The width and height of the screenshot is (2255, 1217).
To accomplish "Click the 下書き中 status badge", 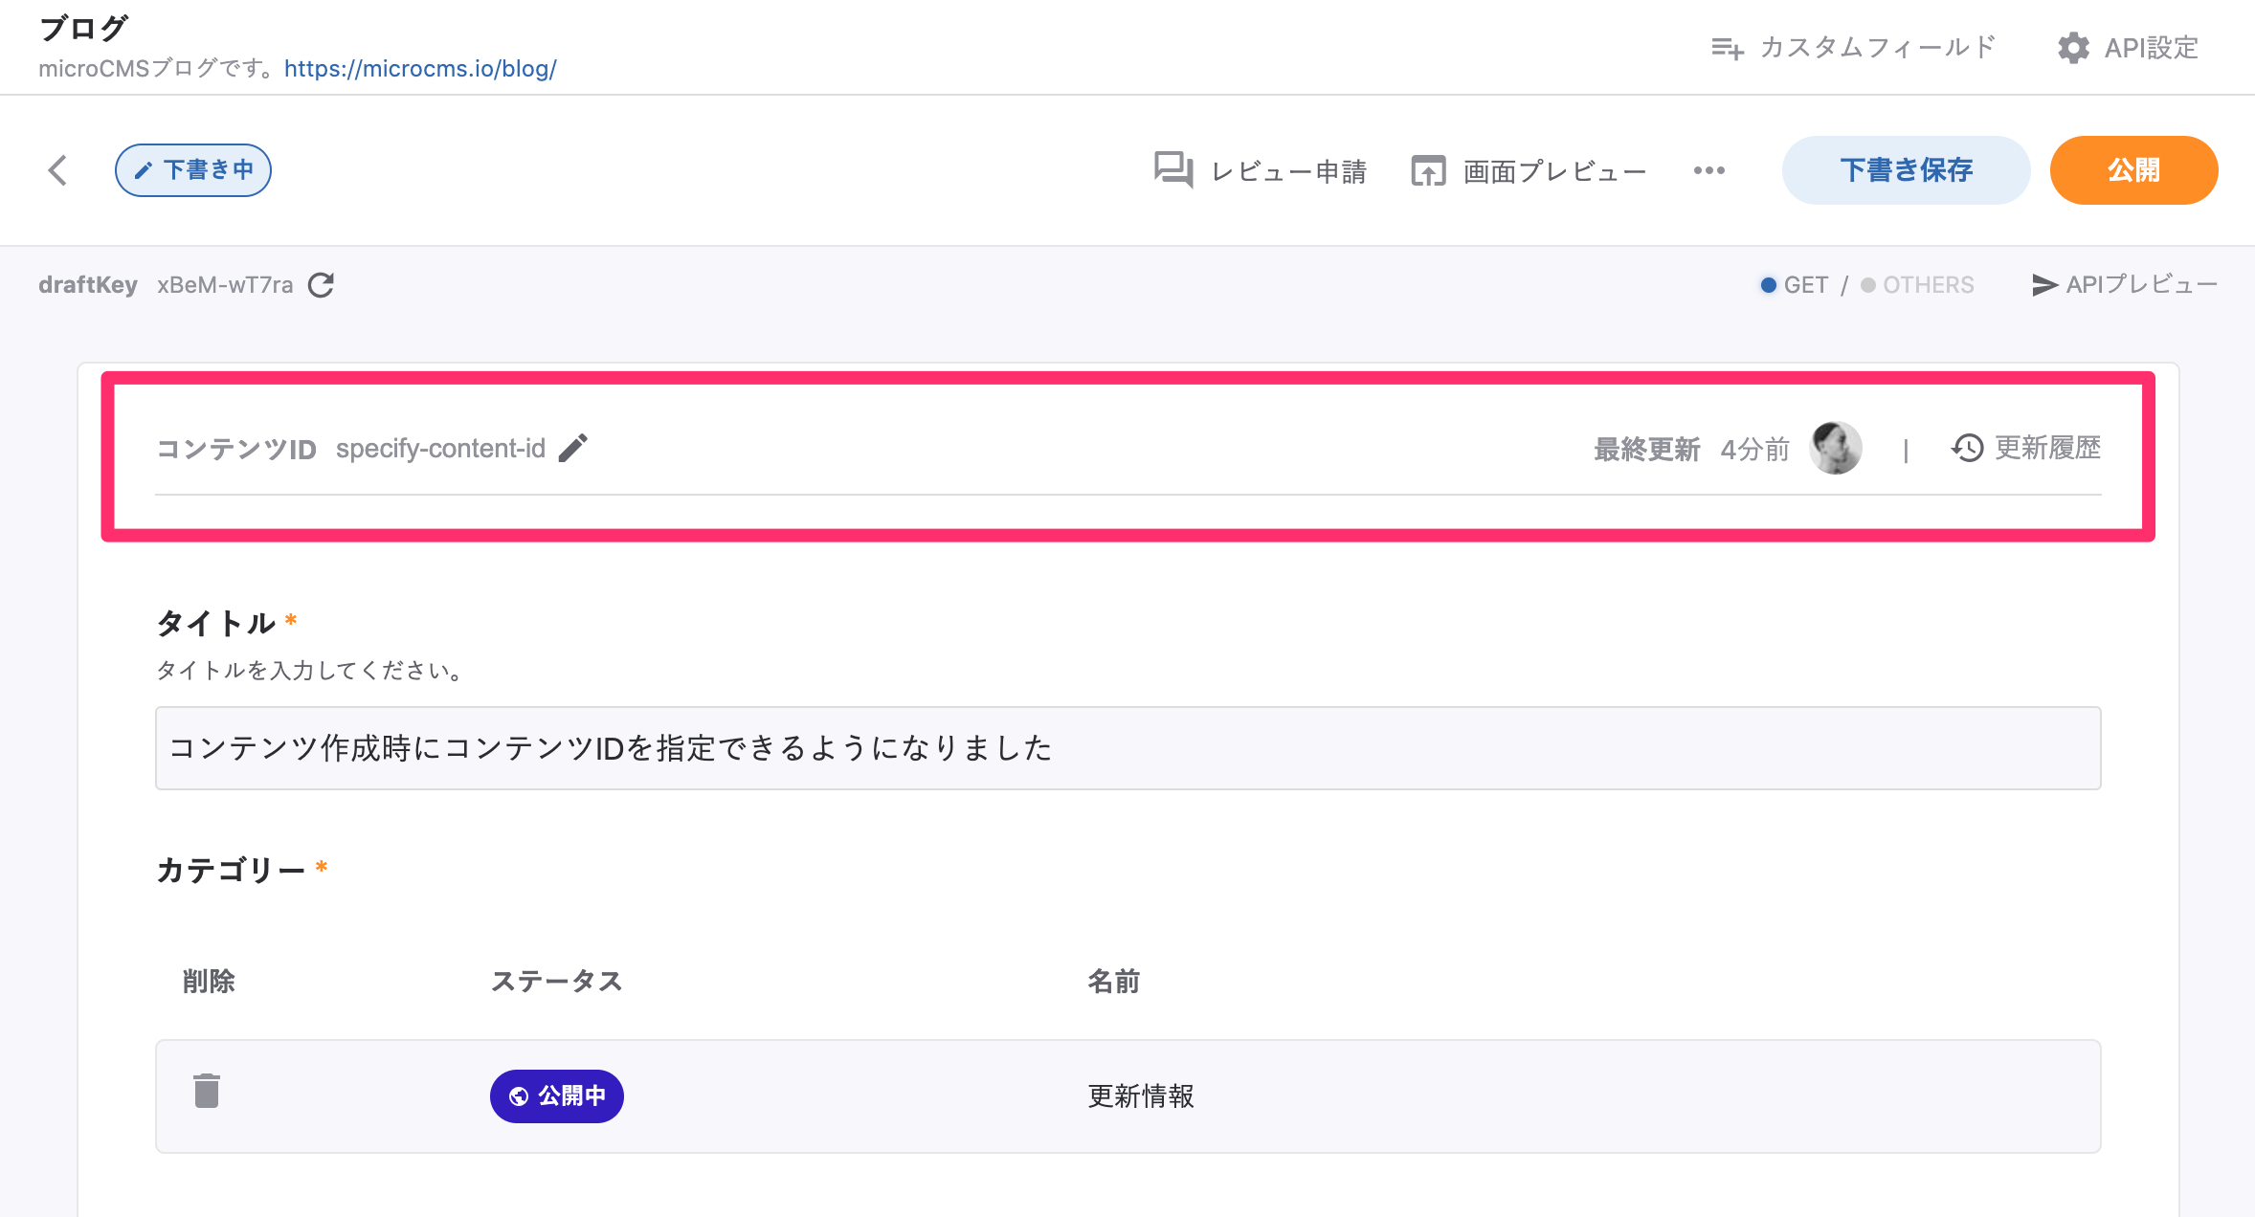I will tap(193, 170).
